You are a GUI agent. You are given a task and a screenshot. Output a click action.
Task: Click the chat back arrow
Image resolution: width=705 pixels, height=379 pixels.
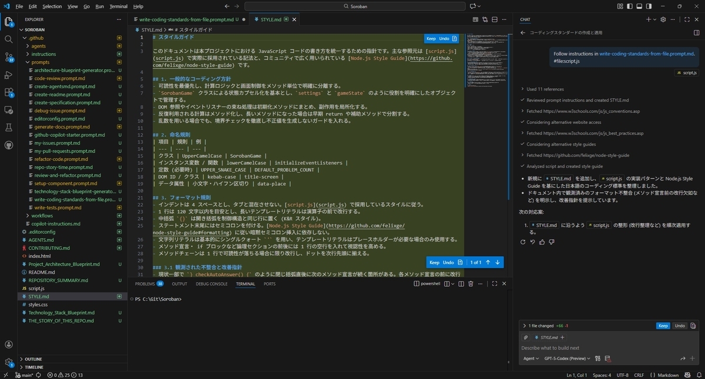522,33
